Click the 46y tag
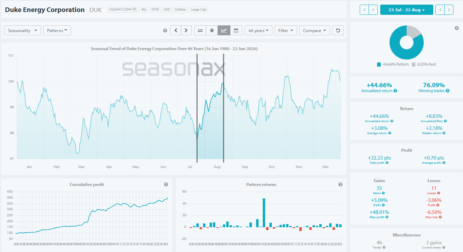Screen dimensions: 463x252 144,10
